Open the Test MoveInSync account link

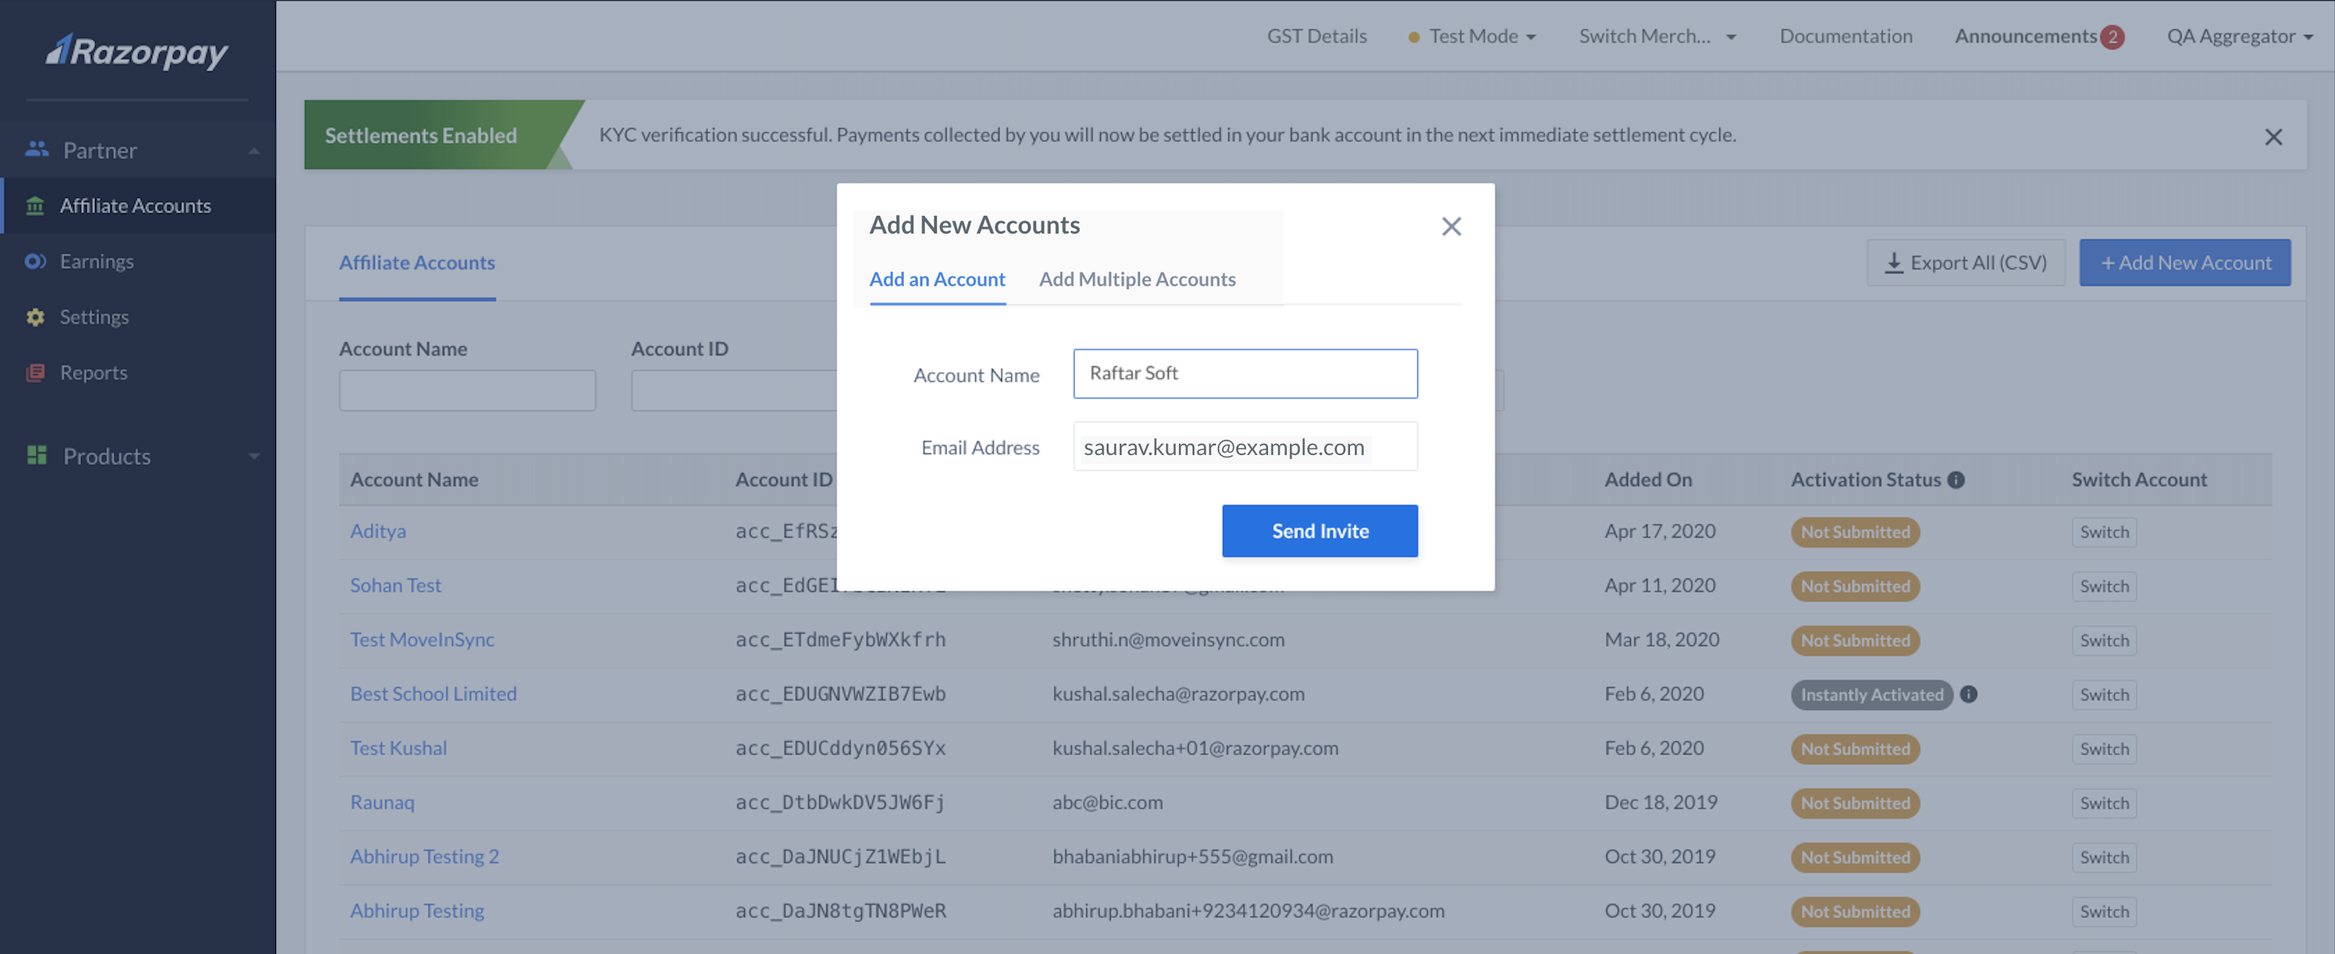[x=422, y=639]
